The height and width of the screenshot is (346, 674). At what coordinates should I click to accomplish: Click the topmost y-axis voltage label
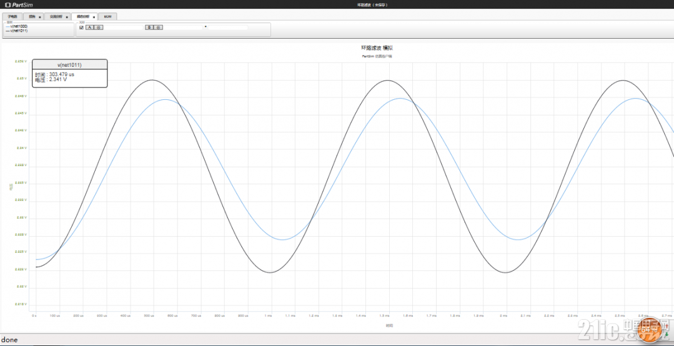click(x=21, y=61)
